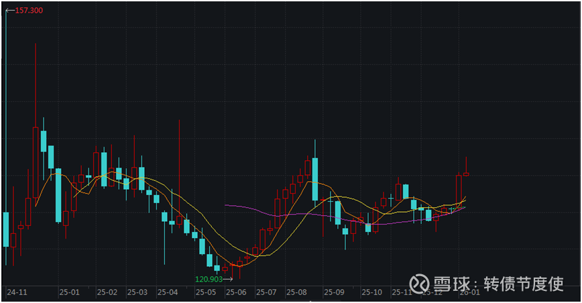Select the 25-01 date axis label
Viewport: 582px width, 303px height.
pyautogui.click(x=70, y=292)
